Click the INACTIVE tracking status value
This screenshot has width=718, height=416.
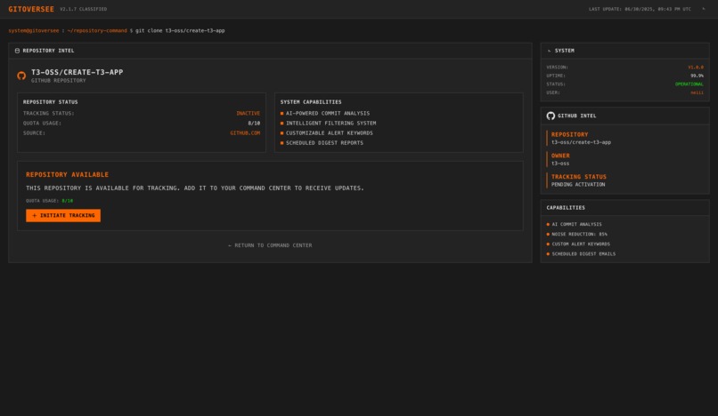(x=249, y=114)
